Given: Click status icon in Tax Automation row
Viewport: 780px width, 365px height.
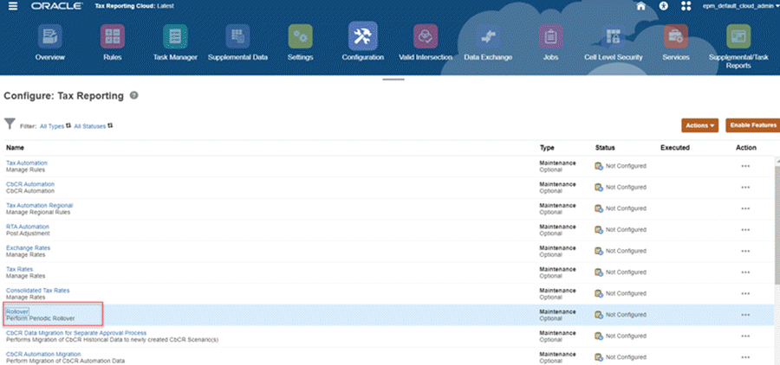Looking at the screenshot, I should (x=599, y=166).
